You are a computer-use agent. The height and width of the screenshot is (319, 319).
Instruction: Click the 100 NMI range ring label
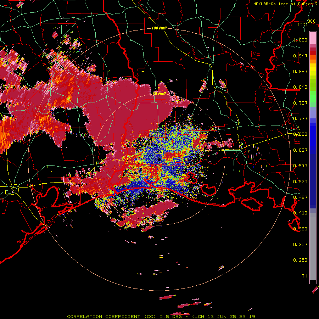159,28
